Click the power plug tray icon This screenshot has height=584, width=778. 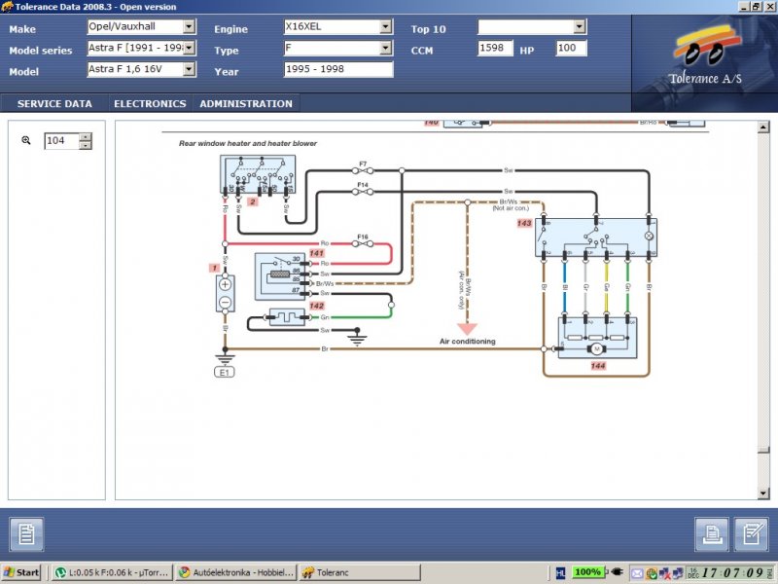[617, 572]
